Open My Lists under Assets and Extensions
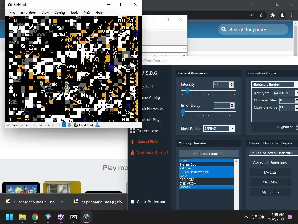 pos(270,172)
